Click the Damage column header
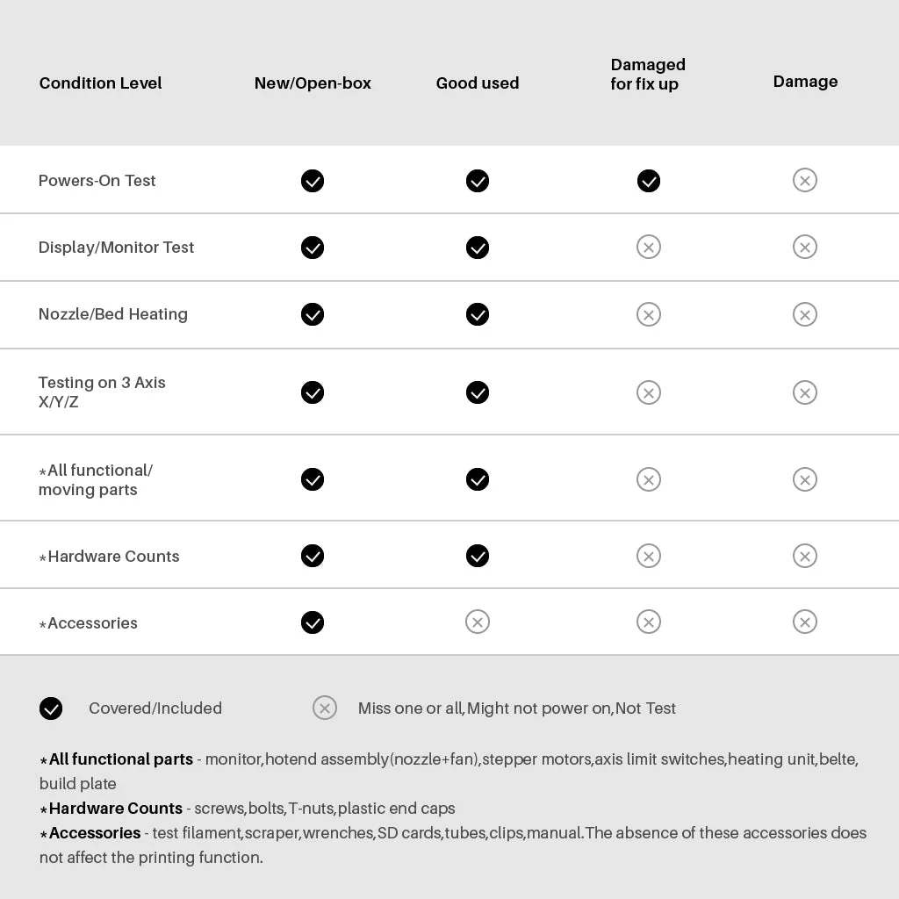 click(x=805, y=82)
